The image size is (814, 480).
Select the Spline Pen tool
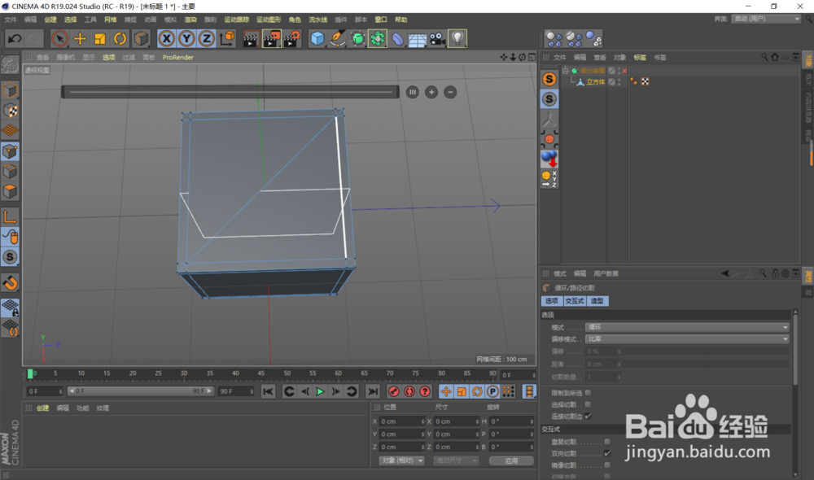[x=338, y=38]
